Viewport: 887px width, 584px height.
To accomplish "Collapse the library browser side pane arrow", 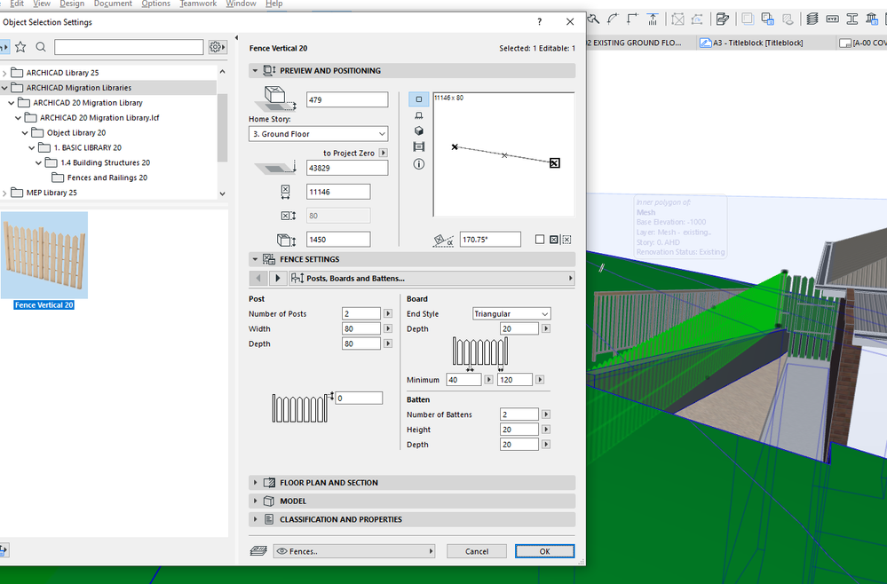I will point(236,38).
